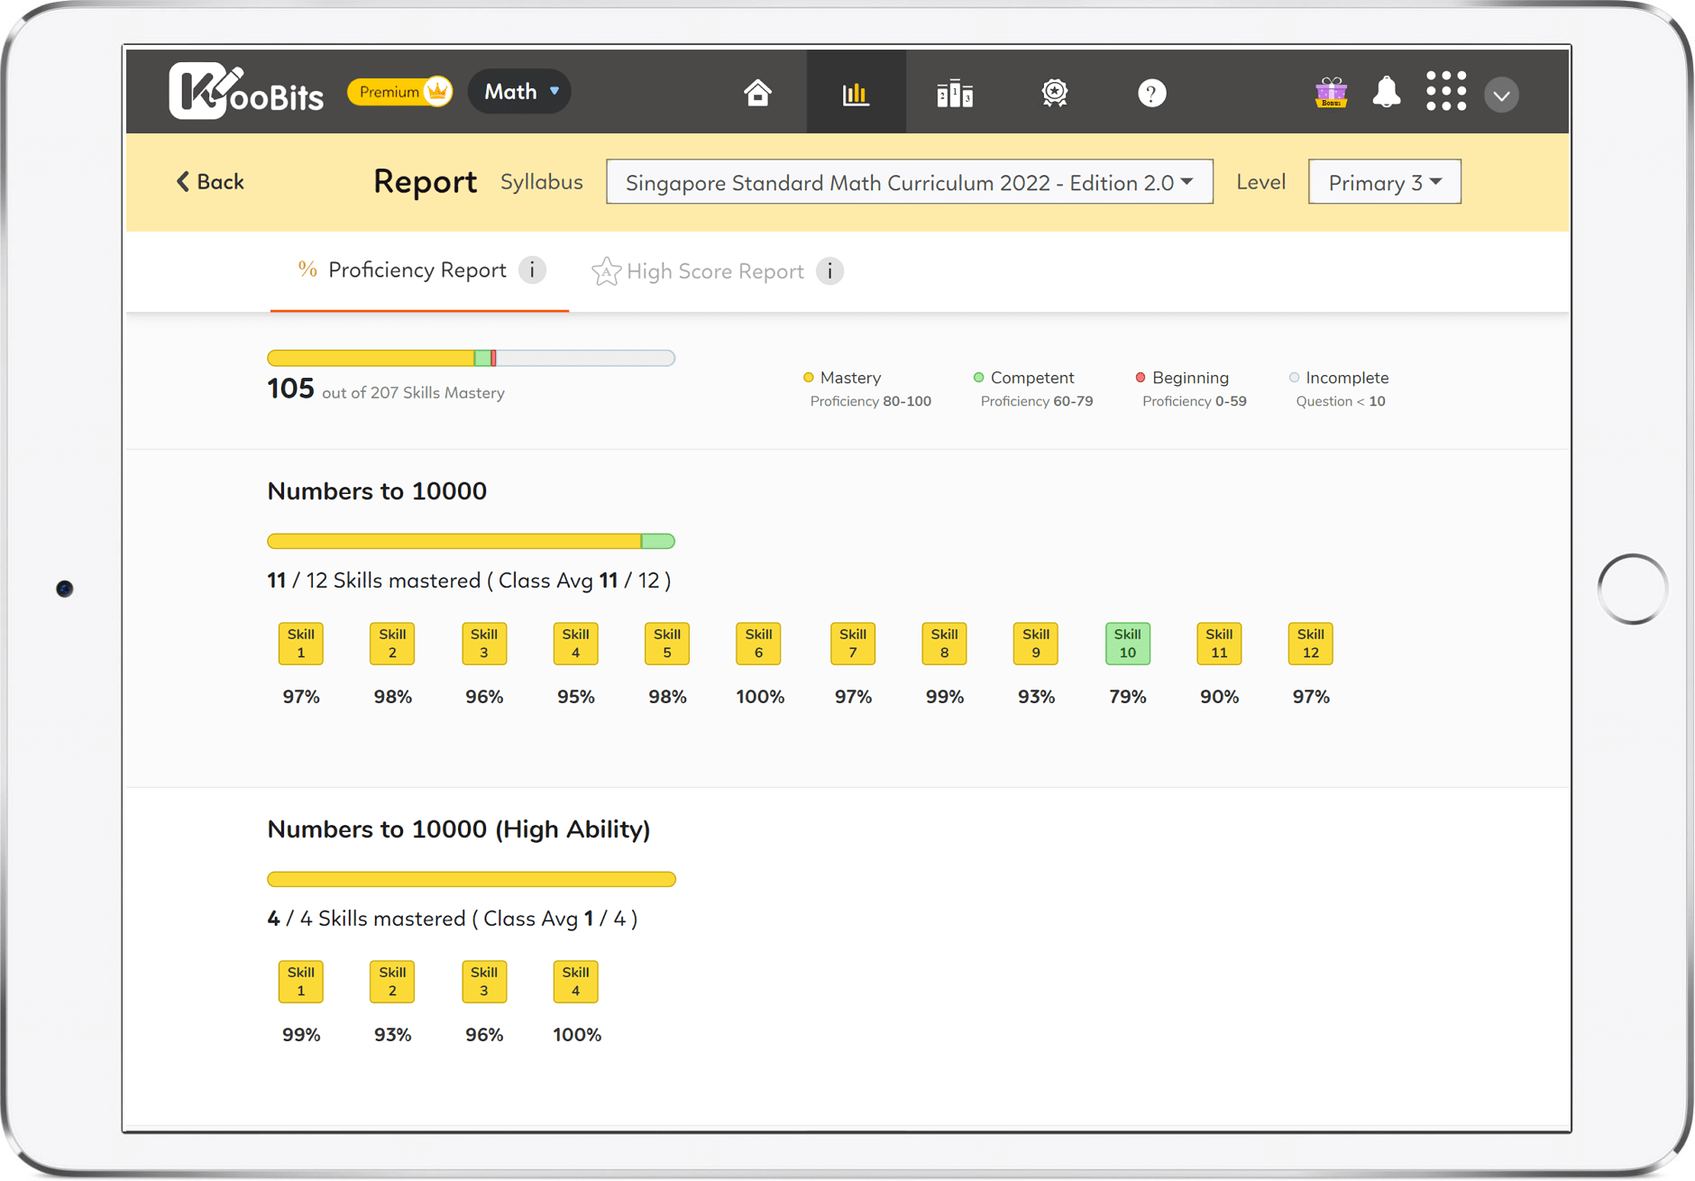Go to the home page icon

click(x=757, y=93)
